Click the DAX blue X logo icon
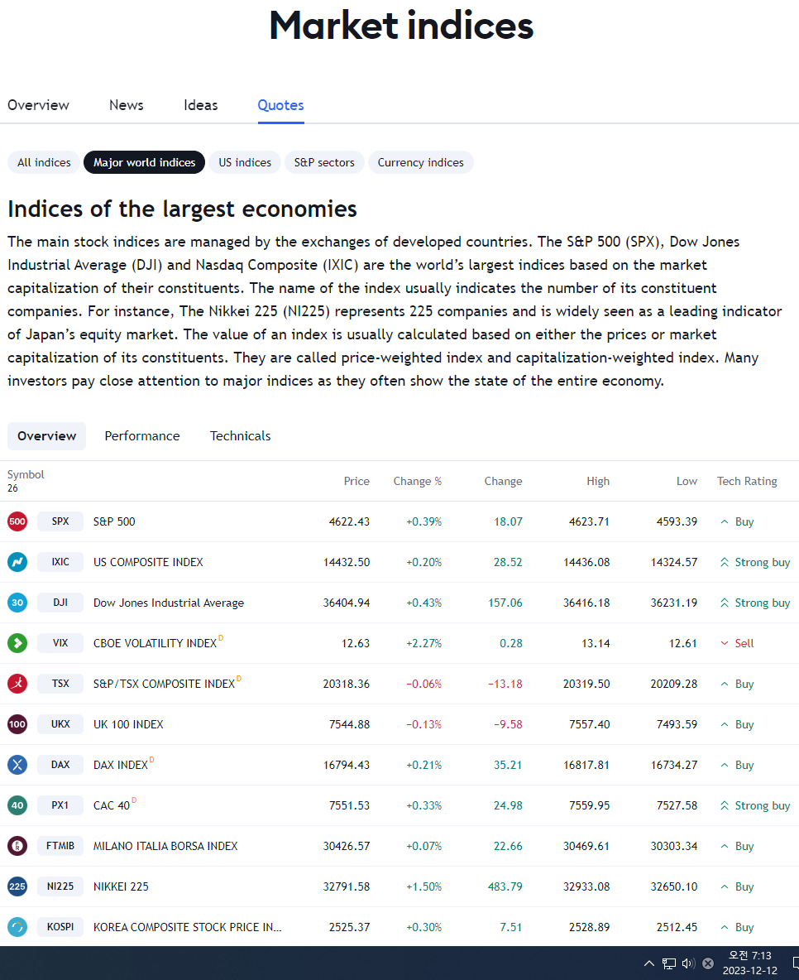 coord(17,765)
